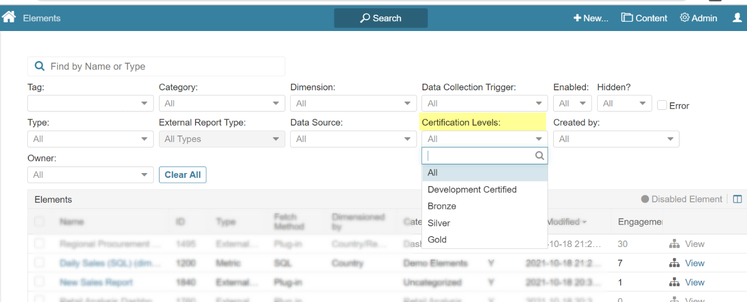Open the New Sales Report link
The width and height of the screenshot is (747, 302).
tap(96, 282)
